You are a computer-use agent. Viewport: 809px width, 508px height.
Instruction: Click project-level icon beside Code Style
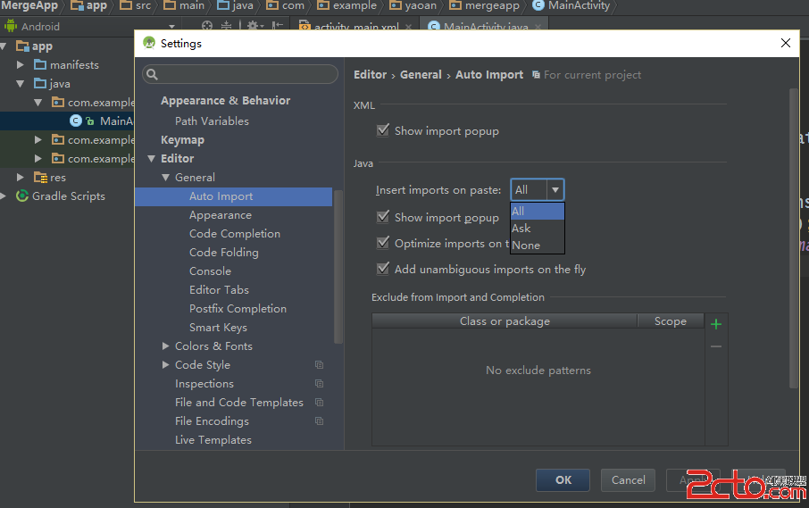tap(320, 364)
